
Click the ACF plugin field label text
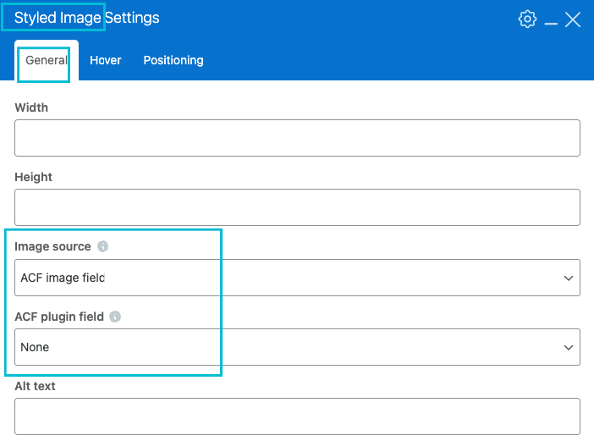(x=59, y=317)
